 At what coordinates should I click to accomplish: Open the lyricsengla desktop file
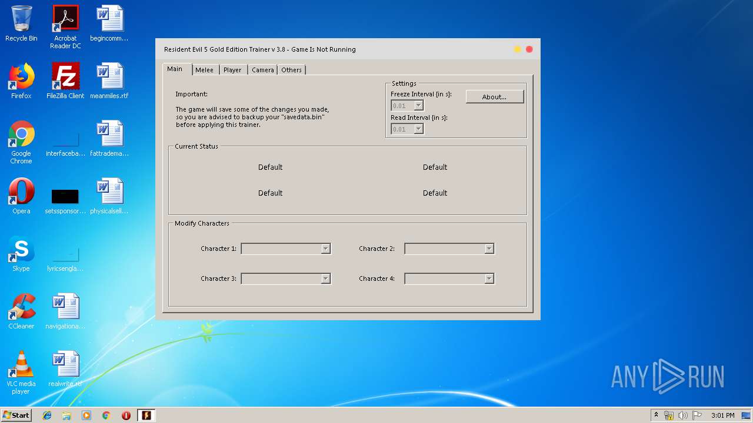click(x=65, y=257)
